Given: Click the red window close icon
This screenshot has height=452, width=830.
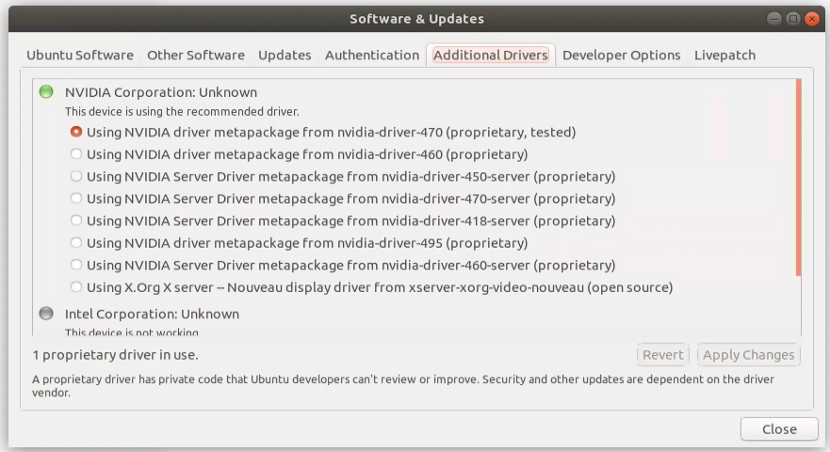Looking at the screenshot, I should click(x=811, y=19).
